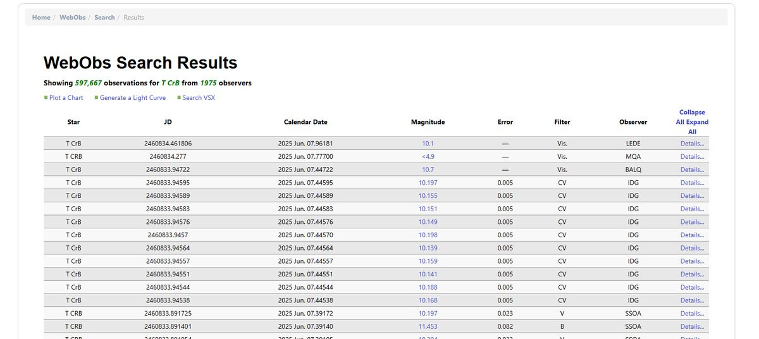Open magnitude 10.1 link

tap(428, 144)
